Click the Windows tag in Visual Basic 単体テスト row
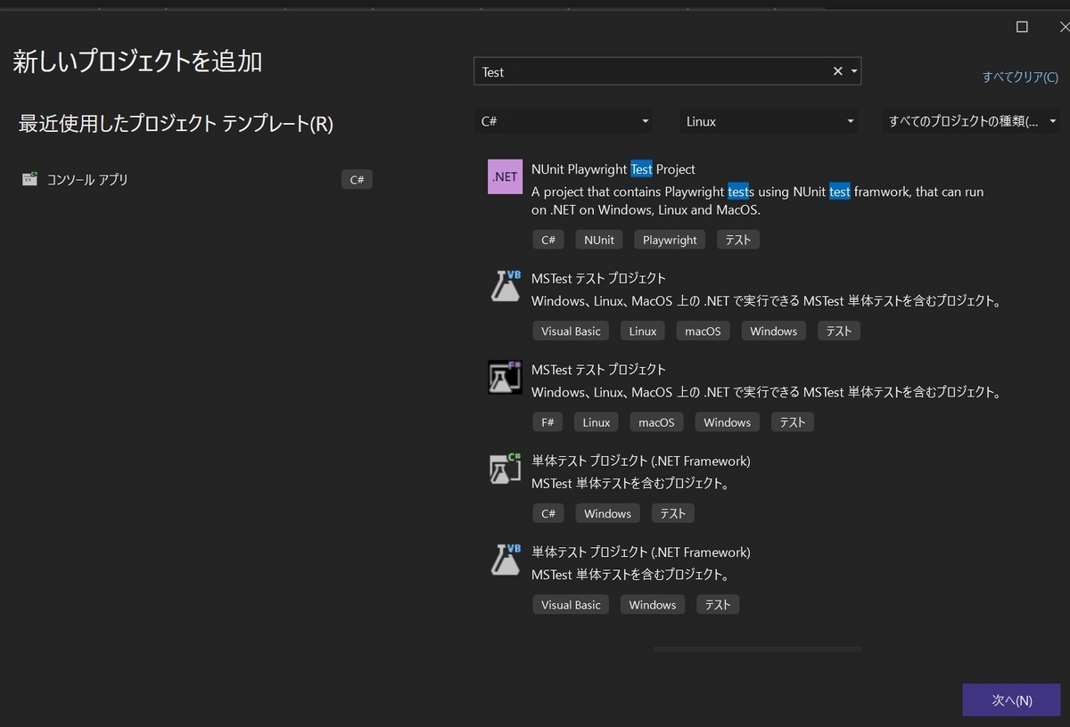 653,604
